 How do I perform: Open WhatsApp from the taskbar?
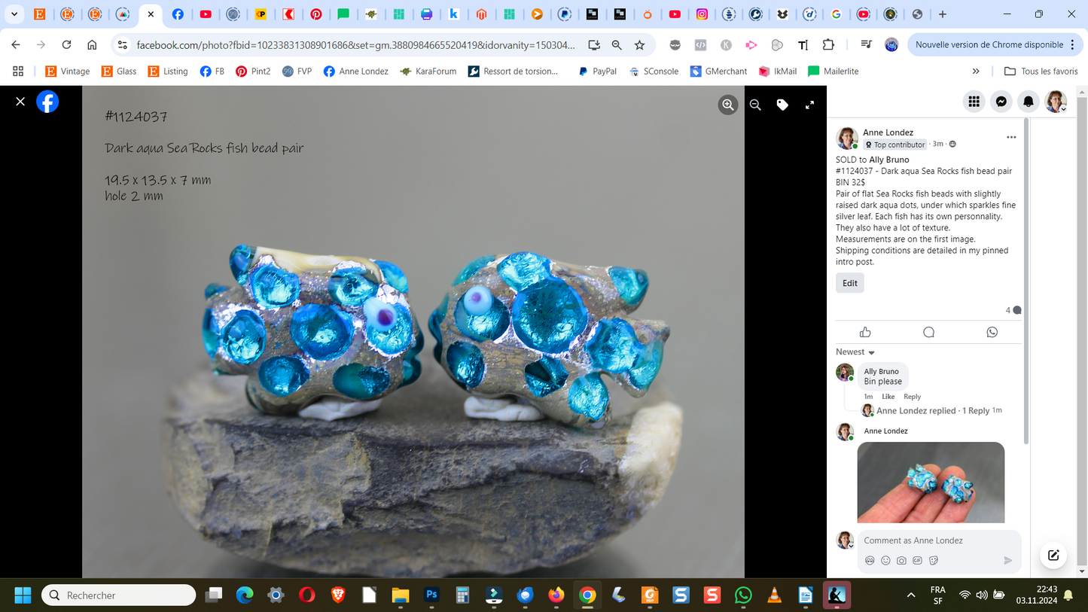pyautogui.click(x=743, y=595)
